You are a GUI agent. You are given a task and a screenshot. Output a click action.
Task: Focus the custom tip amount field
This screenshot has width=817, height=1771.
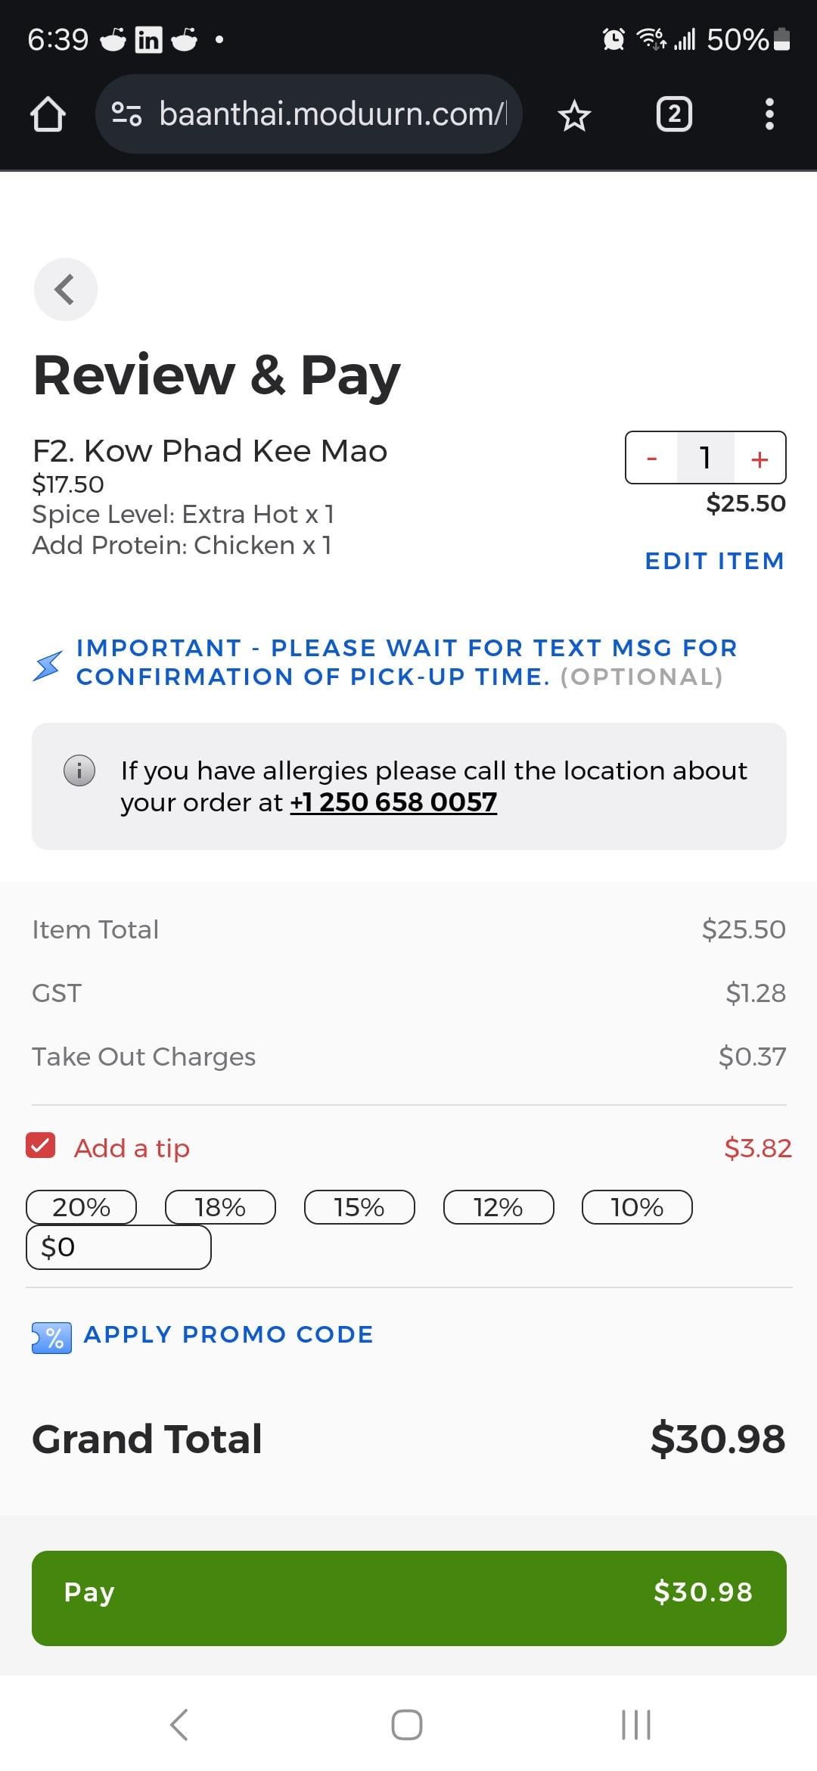pos(119,1247)
